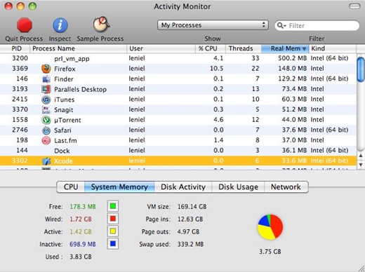This screenshot has height=272, width=365.
Task: Select the prl_vm_app process row
Action: tap(178, 58)
